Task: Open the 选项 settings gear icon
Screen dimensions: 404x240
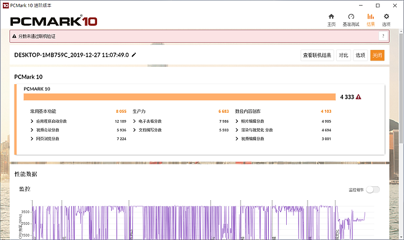Action: pos(386,16)
